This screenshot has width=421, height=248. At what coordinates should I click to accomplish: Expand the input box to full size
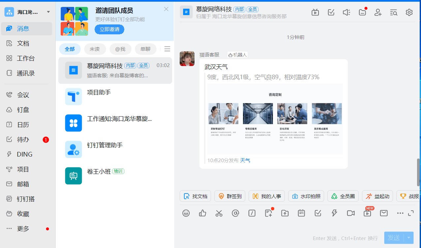click(x=411, y=213)
